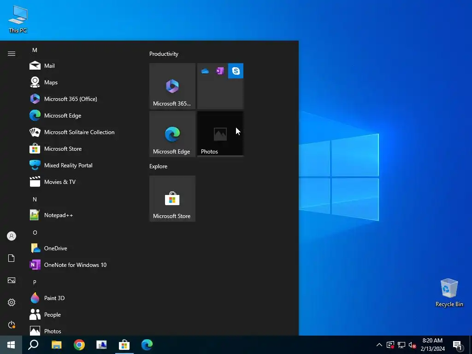Open the OneDrive small tile in folder
Viewport: 472px width, 354px height.
205,71
